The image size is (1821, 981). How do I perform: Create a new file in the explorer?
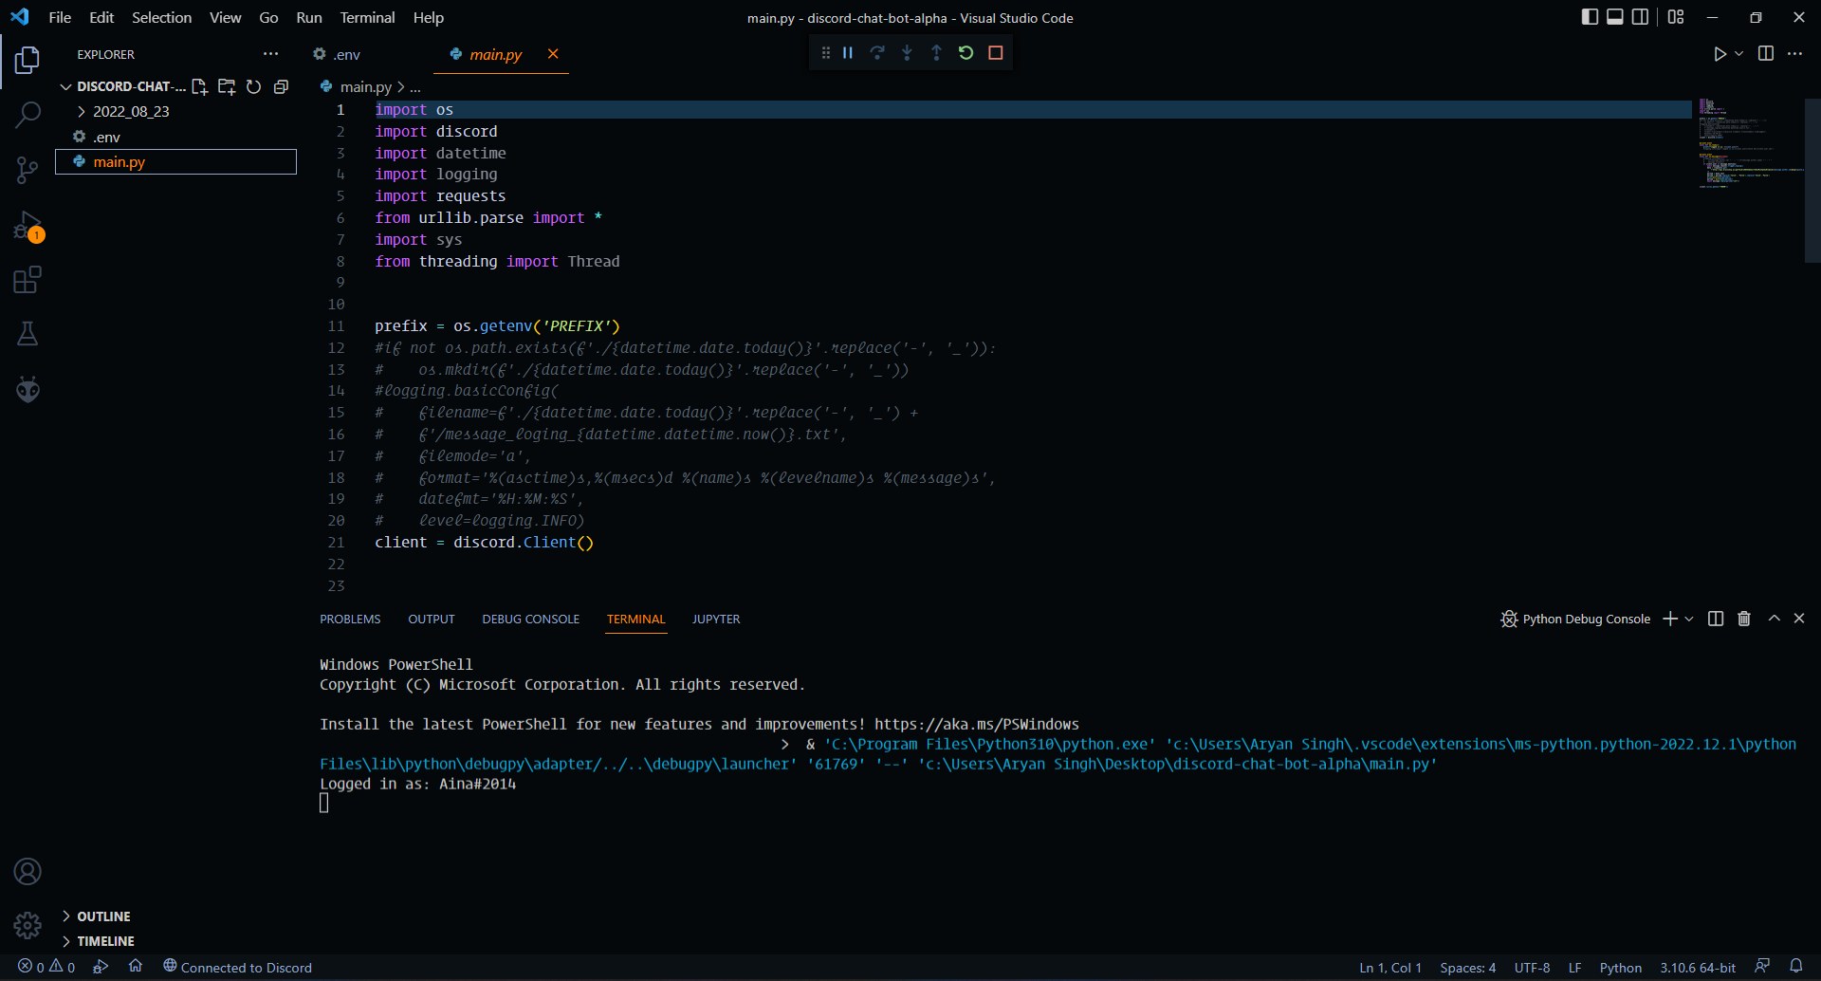[x=199, y=86]
